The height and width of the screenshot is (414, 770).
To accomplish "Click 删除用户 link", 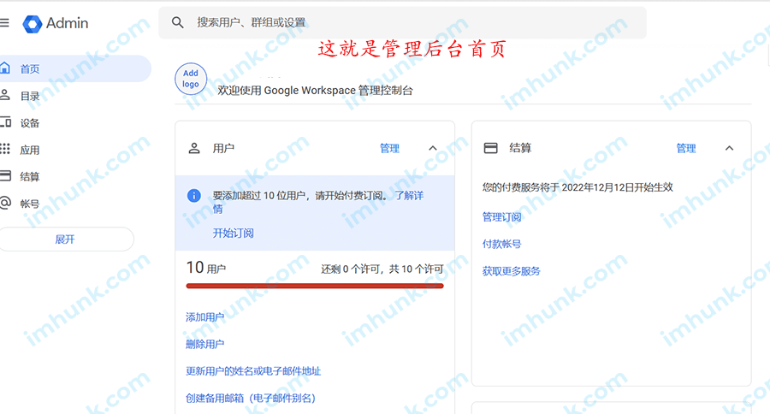I will [x=204, y=344].
